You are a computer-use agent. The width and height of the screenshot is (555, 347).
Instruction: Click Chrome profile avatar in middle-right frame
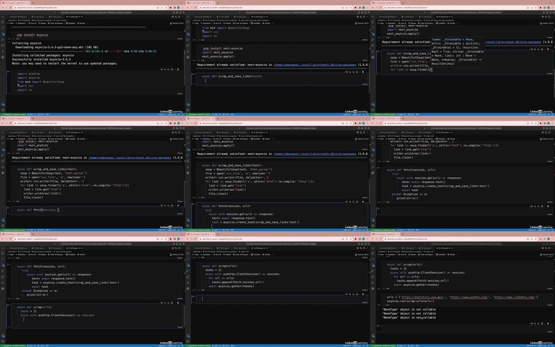point(548,123)
